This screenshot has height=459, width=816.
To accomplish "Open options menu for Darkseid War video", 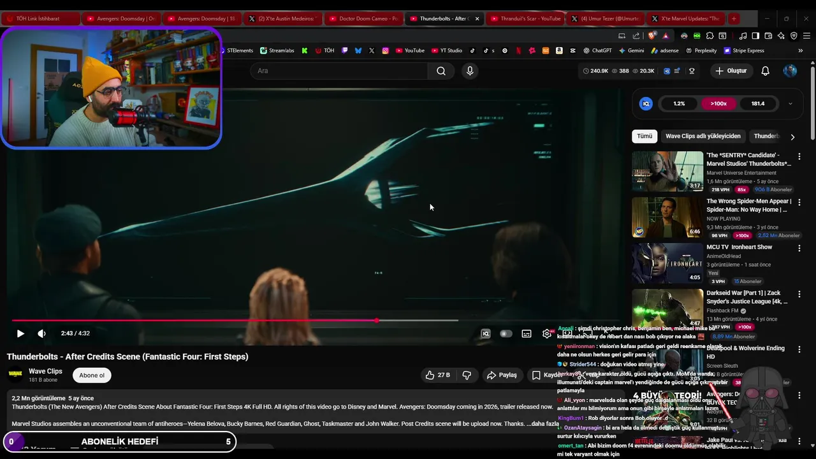I will pos(799,294).
